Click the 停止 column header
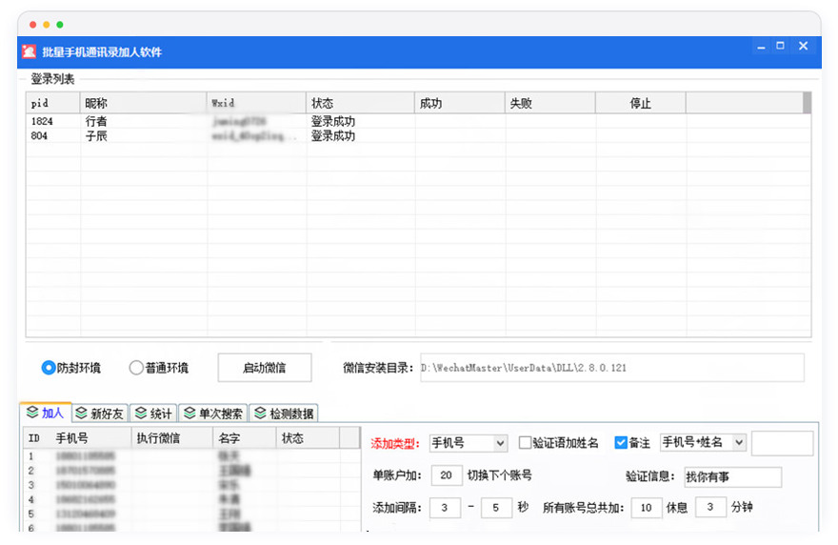Image resolution: width=838 pixels, height=545 pixels. (641, 103)
